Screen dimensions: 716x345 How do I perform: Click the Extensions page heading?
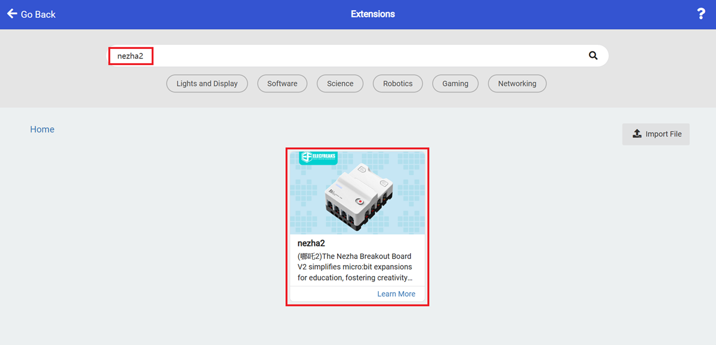click(x=373, y=14)
